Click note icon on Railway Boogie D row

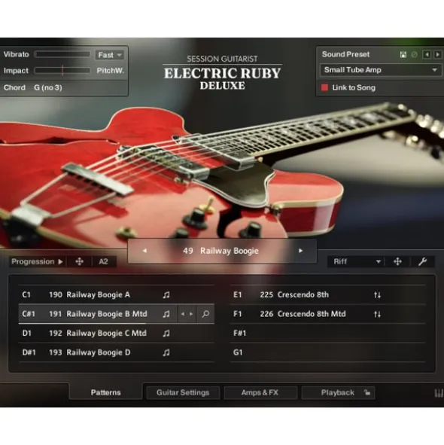[x=166, y=352]
